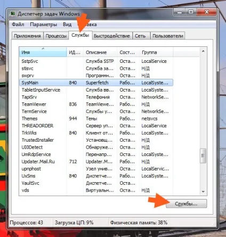Click the Темы description cell
Viewport: 226px width, 237px height.
click(91, 119)
